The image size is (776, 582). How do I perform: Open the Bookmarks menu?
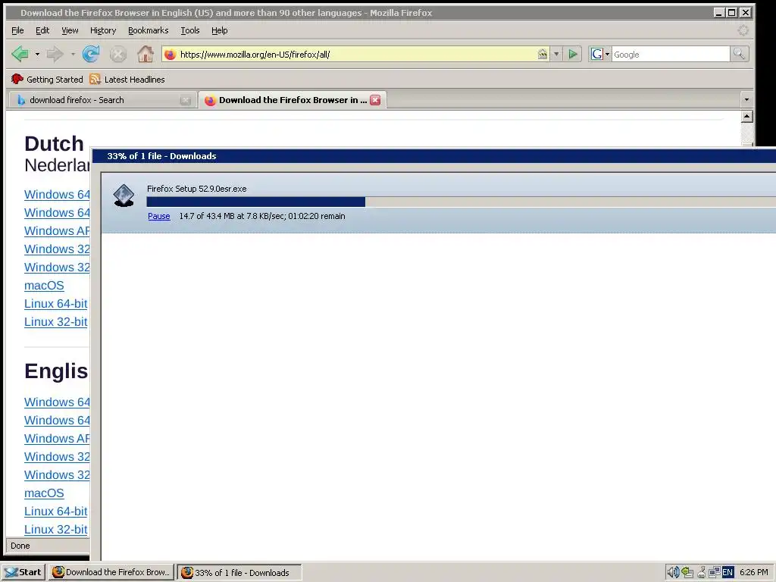(148, 30)
